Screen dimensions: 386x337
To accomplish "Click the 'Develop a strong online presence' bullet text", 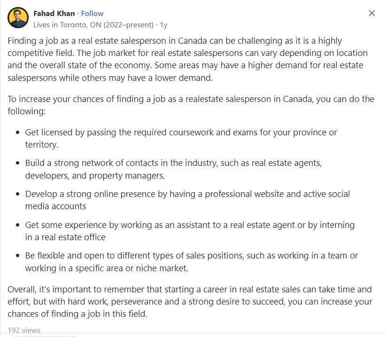I will coord(187,200).
